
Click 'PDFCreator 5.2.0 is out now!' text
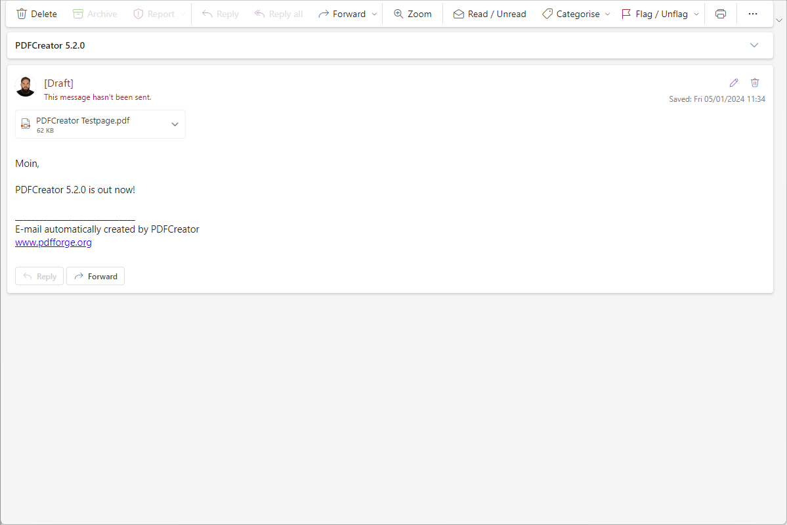tap(75, 190)
